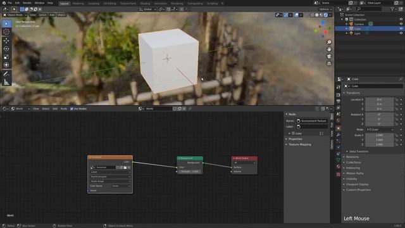Open the File menu

[9, 3]
